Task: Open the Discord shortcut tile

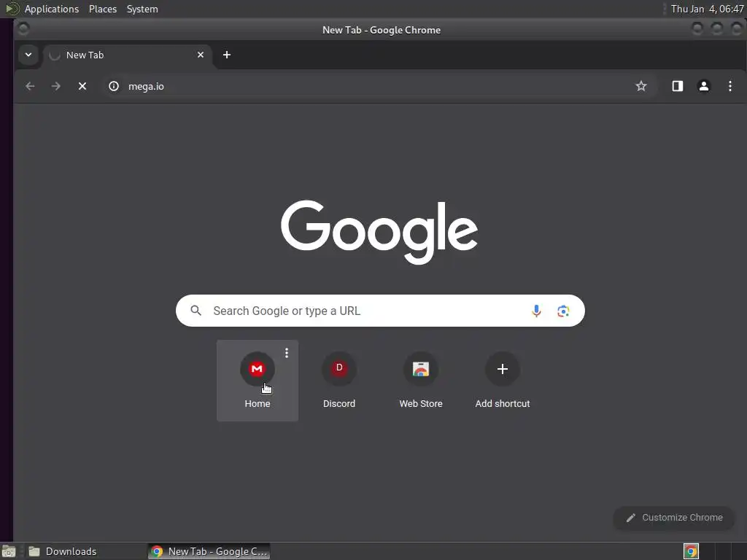Action: coord(338,380)
